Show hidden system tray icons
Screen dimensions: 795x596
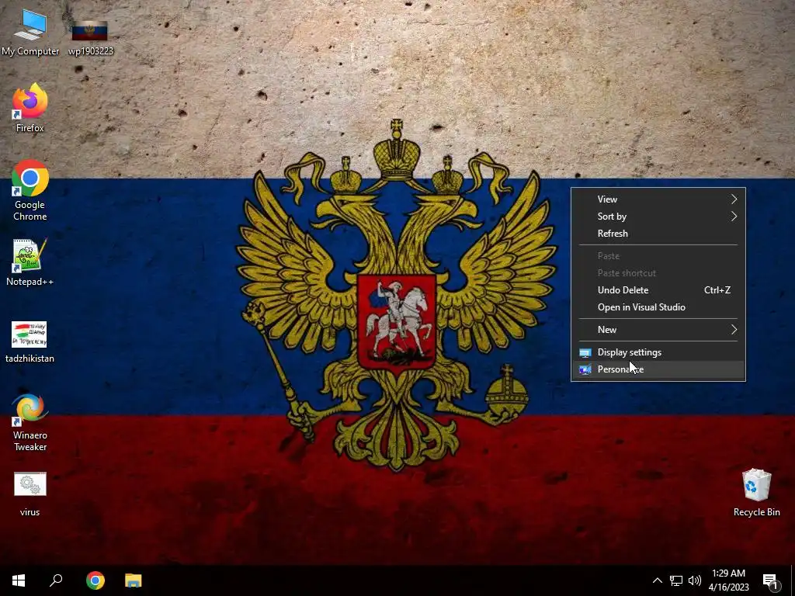(x=657, y=580)
